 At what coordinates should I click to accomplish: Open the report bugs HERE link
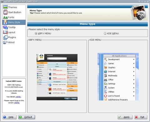pos(17,103)
